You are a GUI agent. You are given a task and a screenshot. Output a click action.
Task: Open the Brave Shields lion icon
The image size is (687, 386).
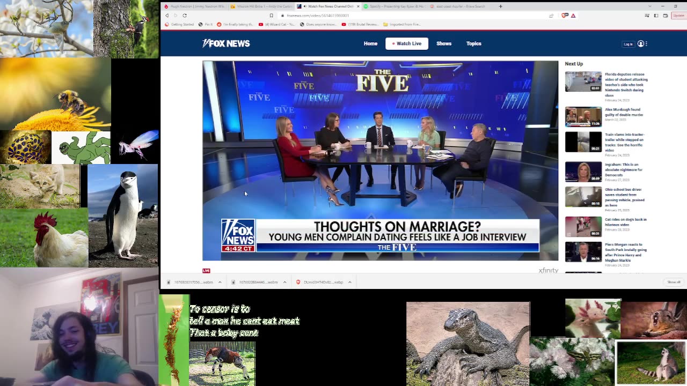(x=564, y=16)
